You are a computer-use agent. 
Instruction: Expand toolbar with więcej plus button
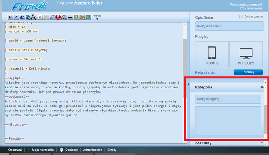click(97, 17)
